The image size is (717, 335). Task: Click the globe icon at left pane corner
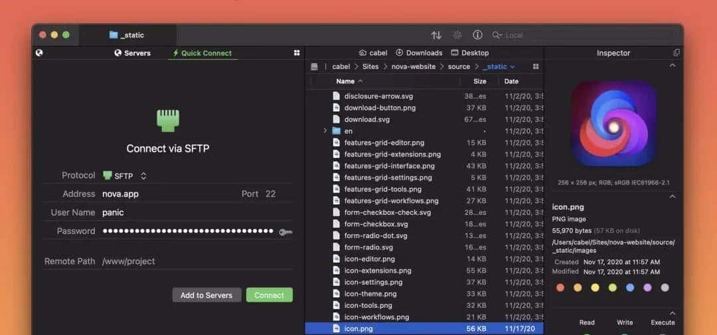(39, 53)
